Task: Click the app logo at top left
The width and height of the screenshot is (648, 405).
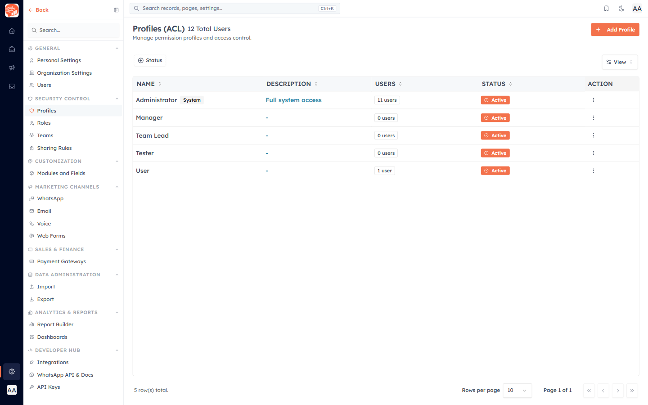Action: point(12,10)
